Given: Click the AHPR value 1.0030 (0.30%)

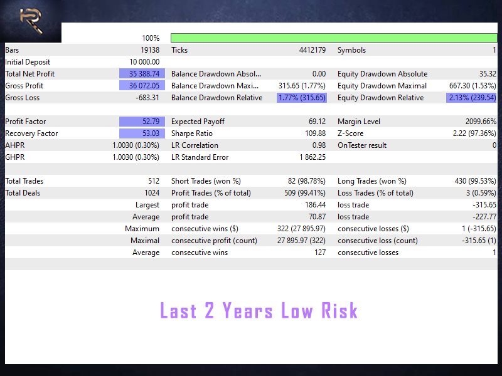Looking at the screenshot, I should coord(136,145).
